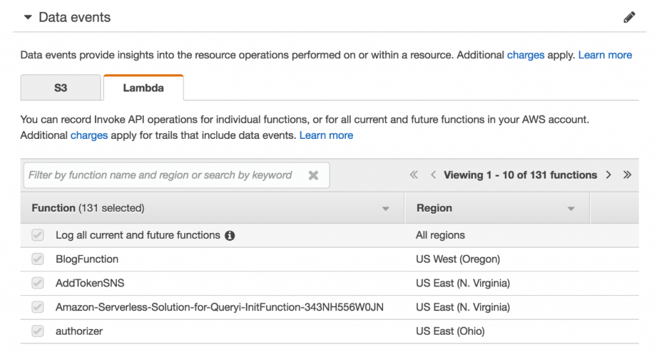Click the pencil edit icon for Data events
The height and width of the screenshot is (352, 657).
tap(629, 18)
